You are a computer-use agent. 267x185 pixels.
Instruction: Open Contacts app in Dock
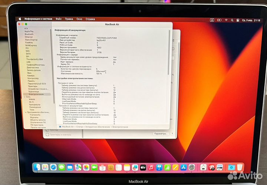111,168
